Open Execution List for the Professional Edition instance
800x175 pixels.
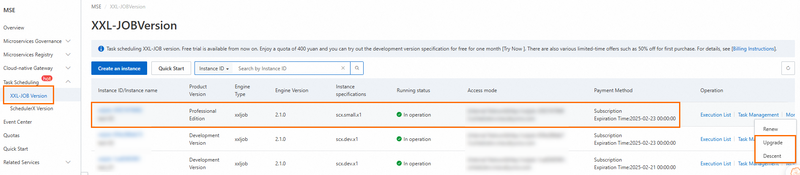coord(715,115)
